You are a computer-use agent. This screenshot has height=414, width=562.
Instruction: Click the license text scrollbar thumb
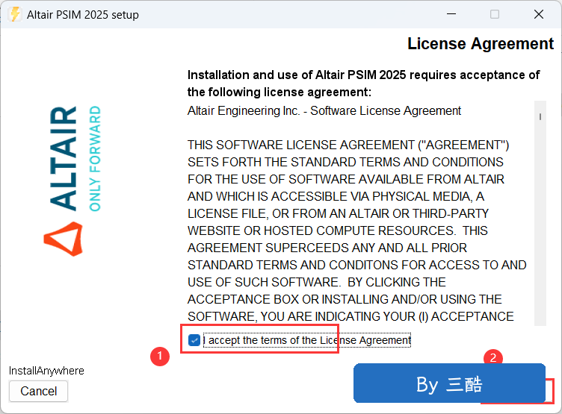tap(540, 116)
